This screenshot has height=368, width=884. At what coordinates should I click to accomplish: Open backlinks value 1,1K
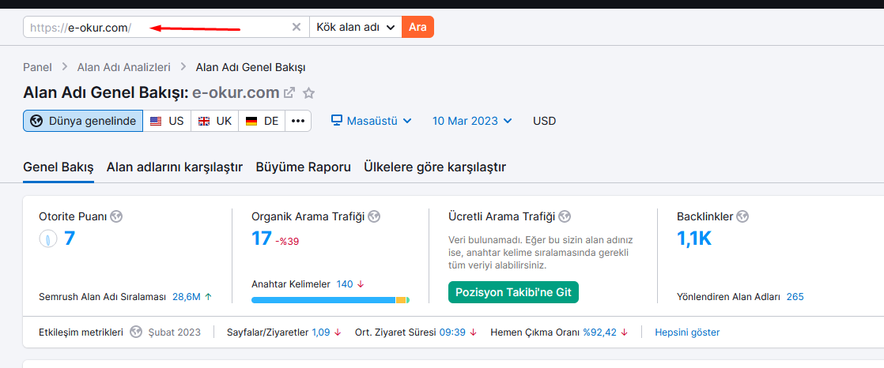point(694,238)
